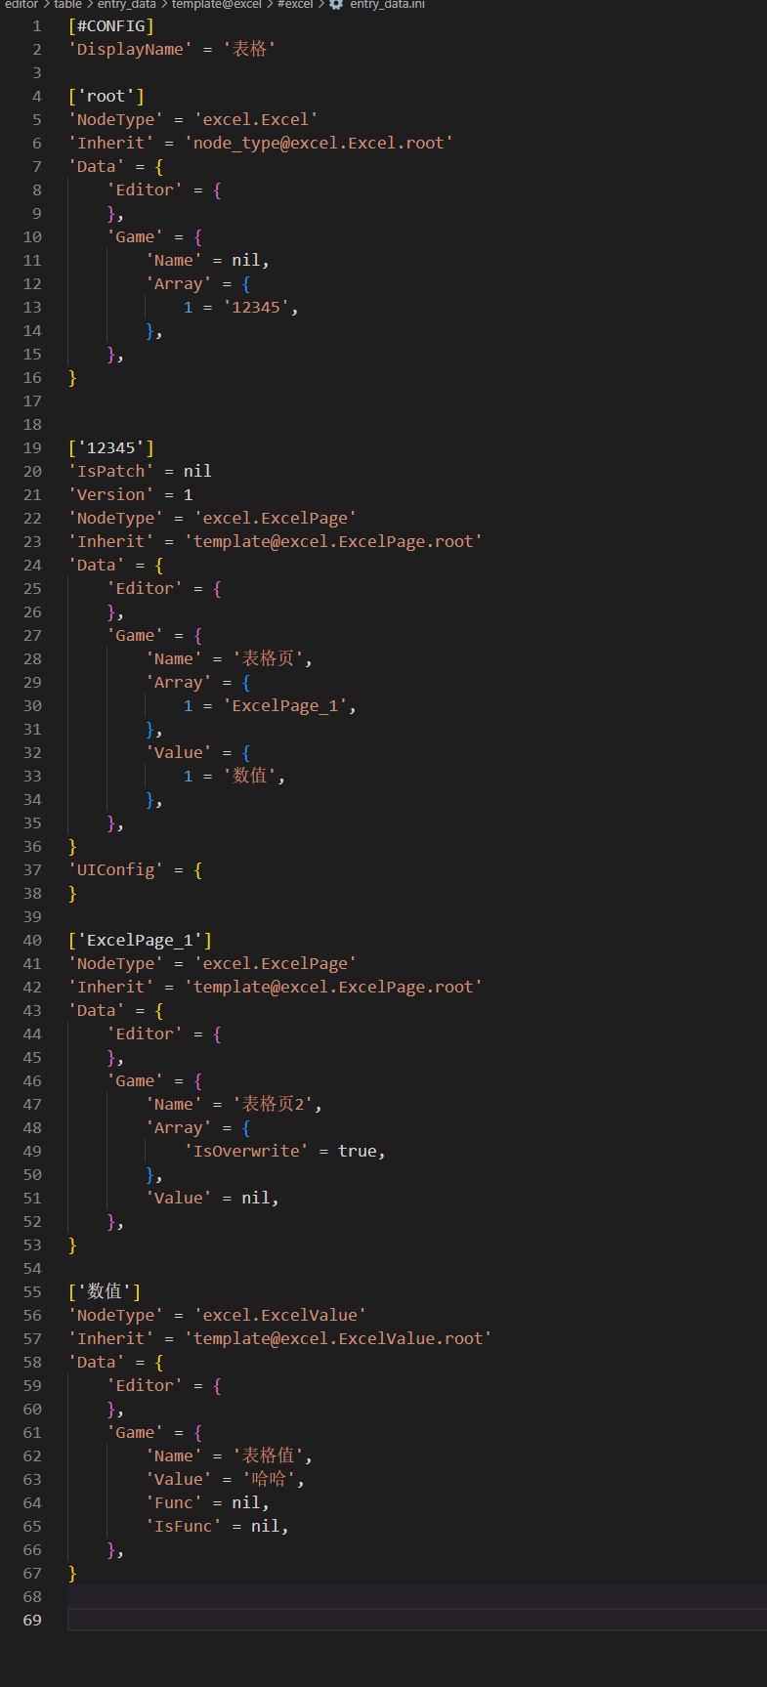Click the 'node_type@excel.Excel.root' string
The height and width of the screenshot is (1687, 767).
click(x=319, y=143)
